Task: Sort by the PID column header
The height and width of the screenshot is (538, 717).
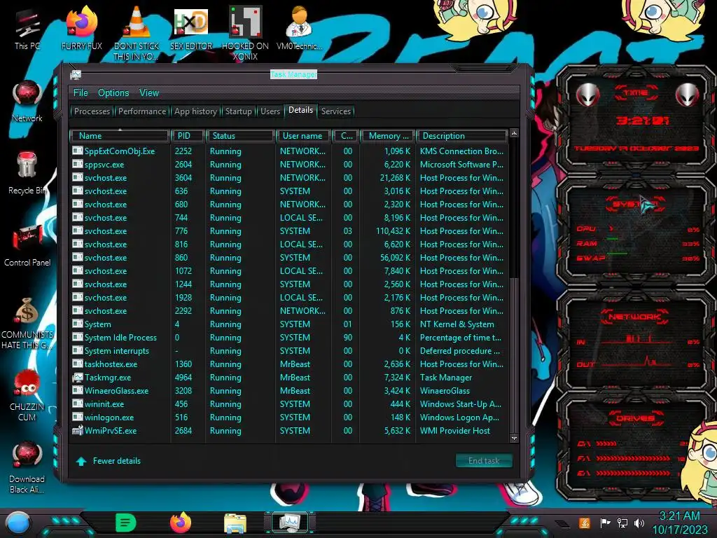Action: pos(188,136)
